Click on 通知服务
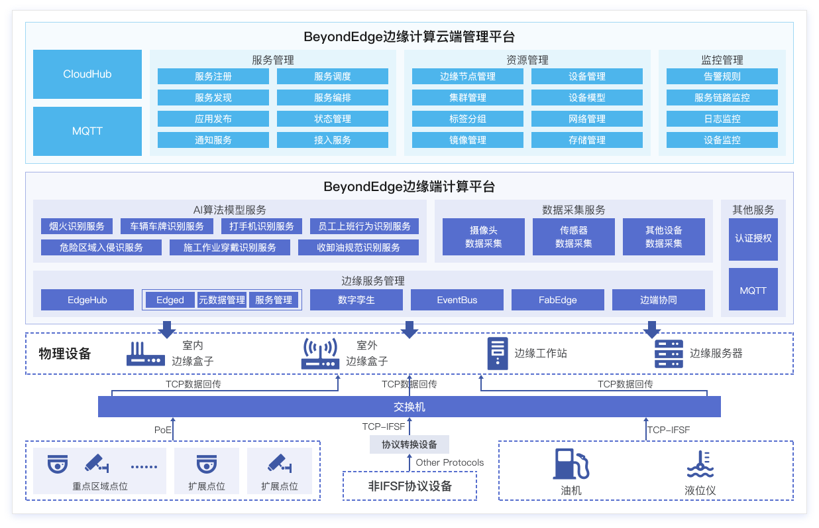 point(213,140)
